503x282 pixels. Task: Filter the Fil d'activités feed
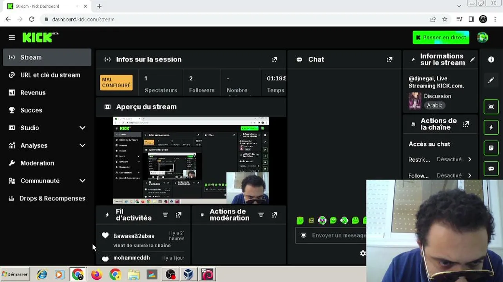click(165, 215)
